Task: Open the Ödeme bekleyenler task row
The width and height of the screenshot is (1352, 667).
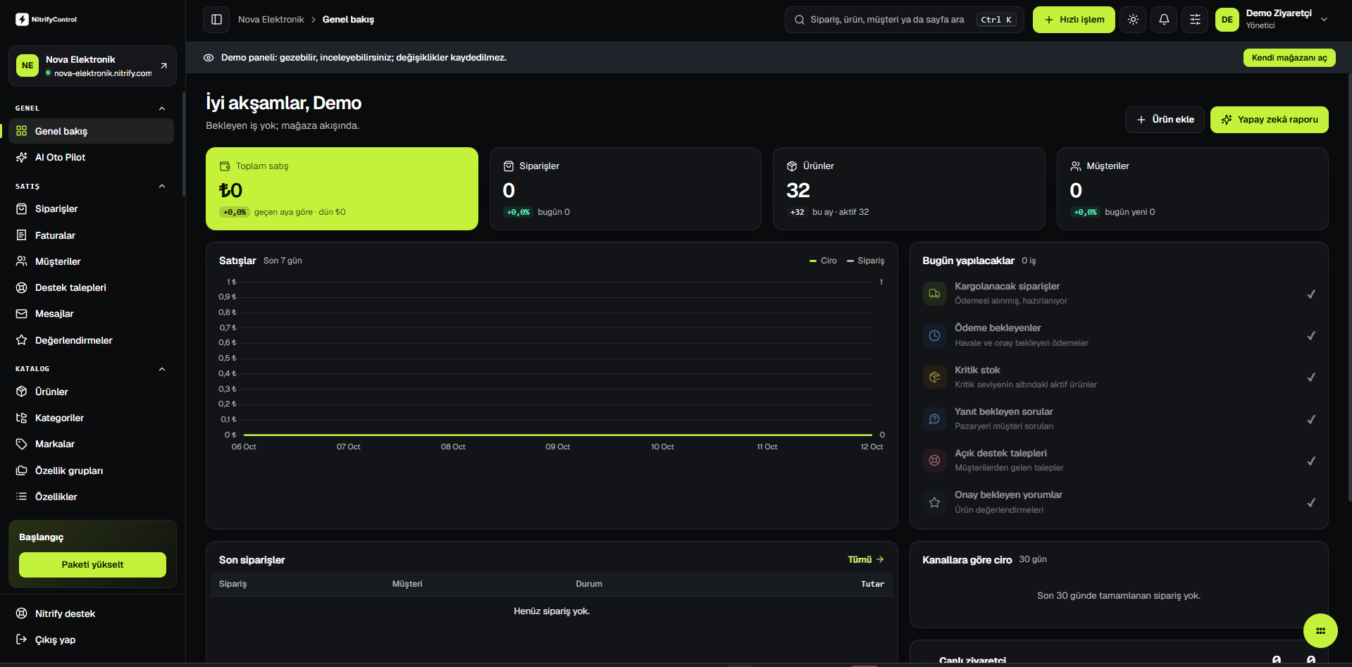Action: click(1119, 335)
